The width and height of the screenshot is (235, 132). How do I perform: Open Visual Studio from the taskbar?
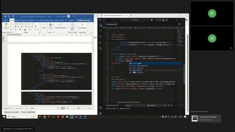click(x=76, y=117)
